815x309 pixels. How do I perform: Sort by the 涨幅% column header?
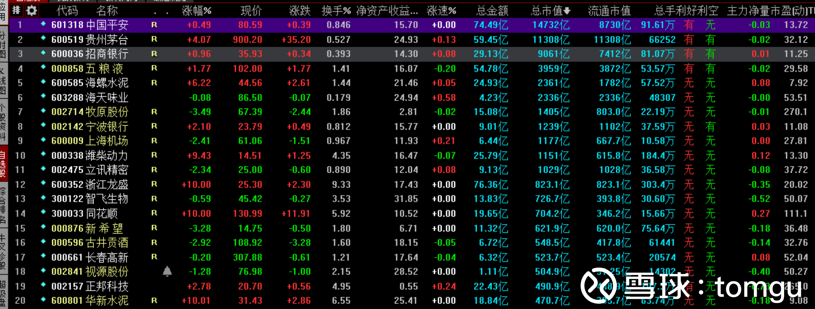click(x=197, y=11)
